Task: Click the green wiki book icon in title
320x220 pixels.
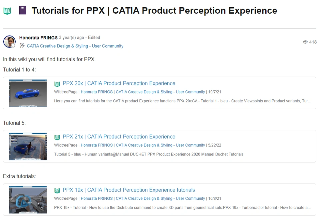Action: [x=7, y=11]
